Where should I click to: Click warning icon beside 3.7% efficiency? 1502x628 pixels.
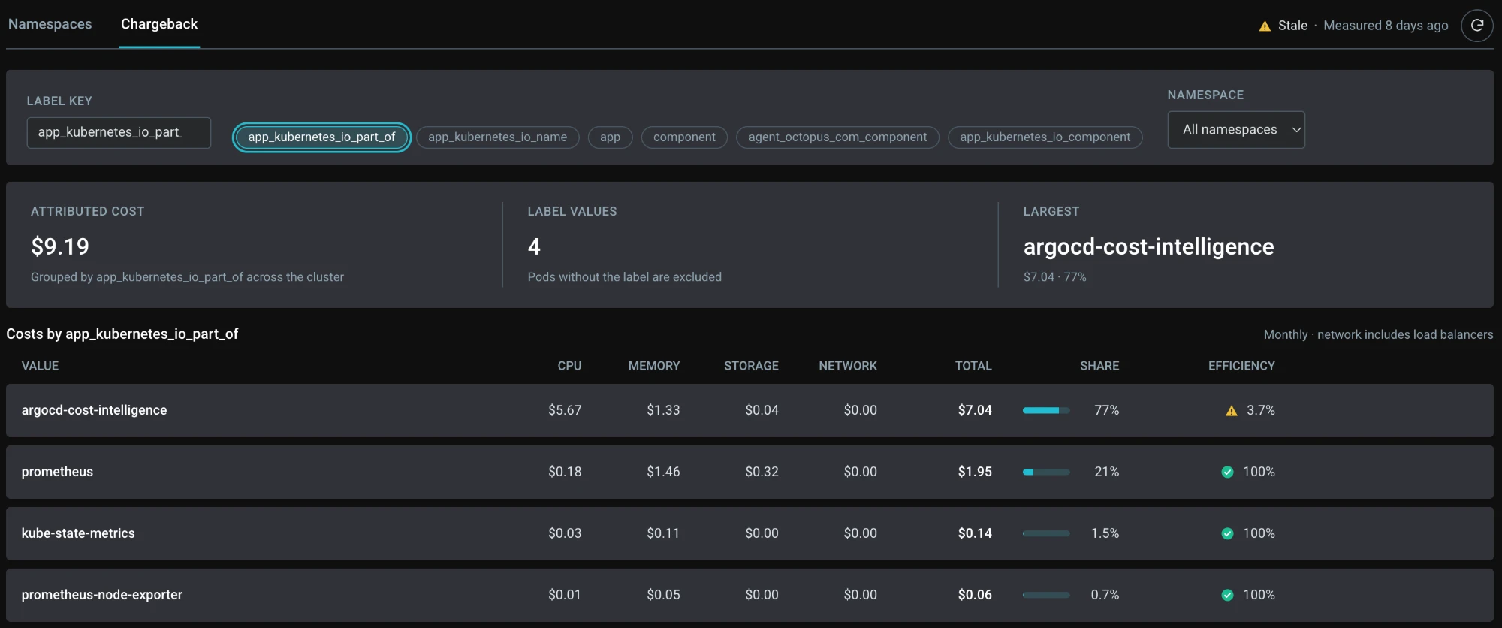pyautogui.click(x=1232, y=411)
